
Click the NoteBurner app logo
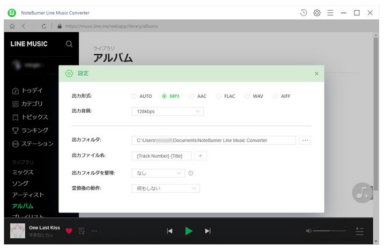(x=12, y=12)
